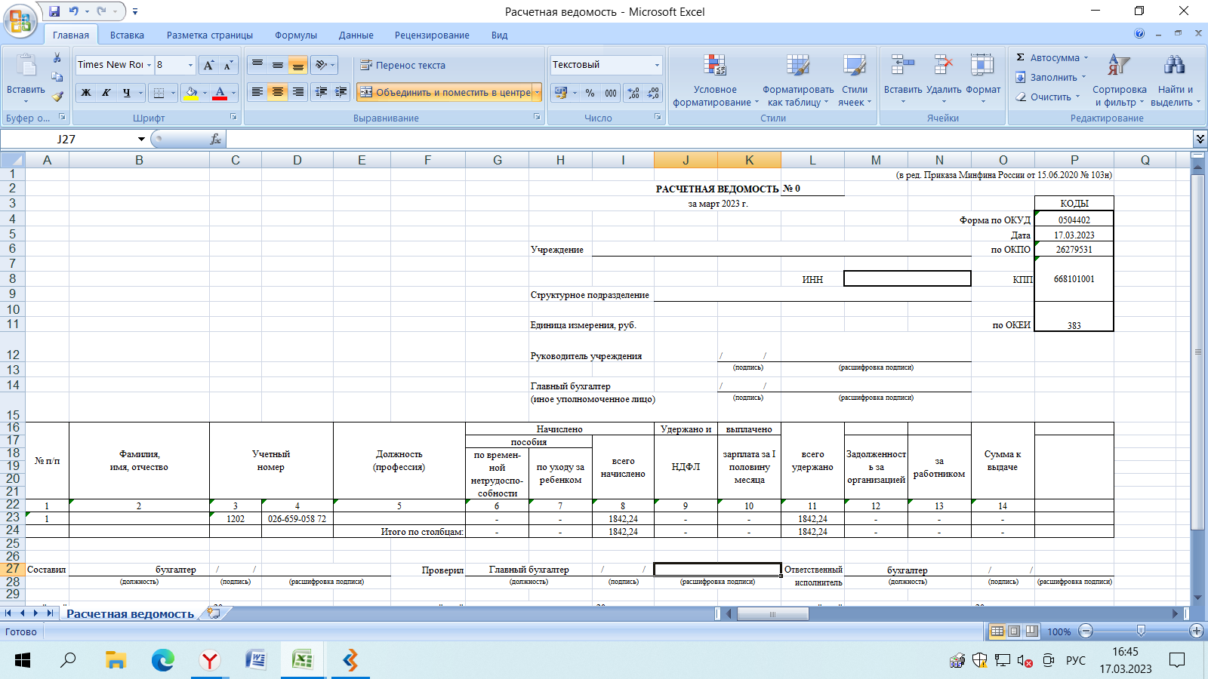Switch to page layout view icon
This screenshot has width=1208, height=679.
coord(1014,631)
